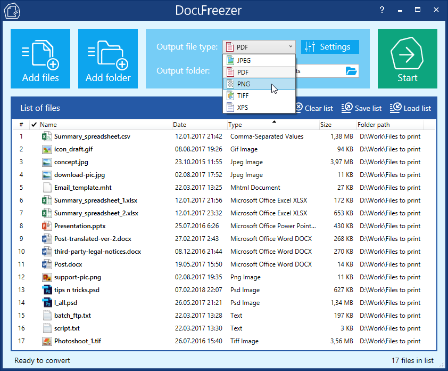Click the 3,56 MB size cell
Viewport: 448px width, 371px height.
342,341
